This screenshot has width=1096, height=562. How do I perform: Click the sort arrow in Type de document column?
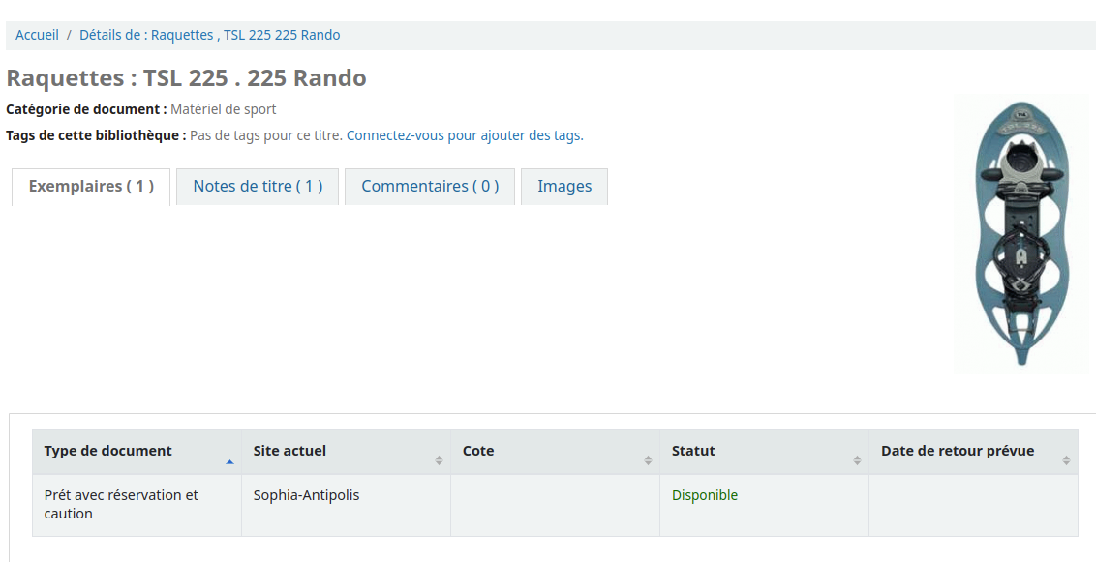[229, 461]
